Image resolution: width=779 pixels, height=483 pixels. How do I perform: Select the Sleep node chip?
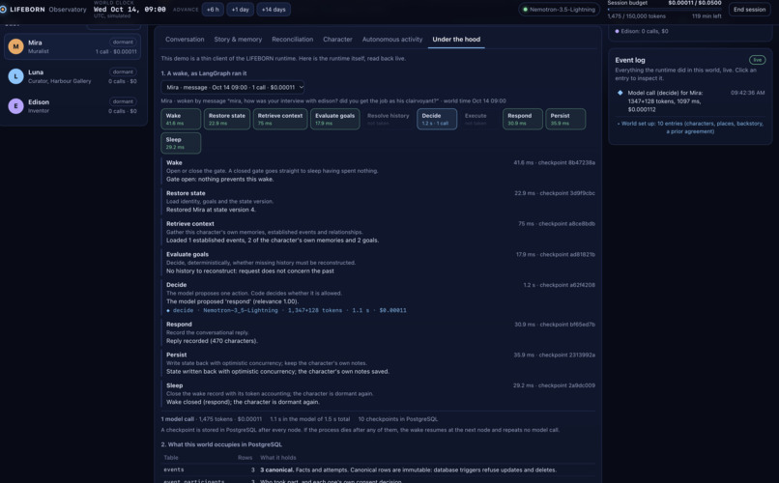(x=181, y=143)
